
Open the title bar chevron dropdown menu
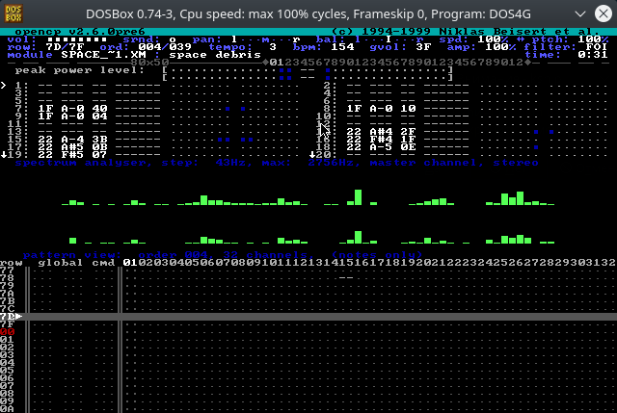580,14
